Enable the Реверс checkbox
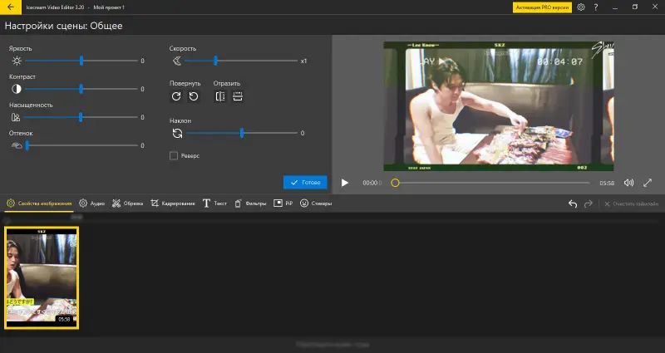Screen dimensions: 665x353 pyautogui.click(x=174, y=155)
